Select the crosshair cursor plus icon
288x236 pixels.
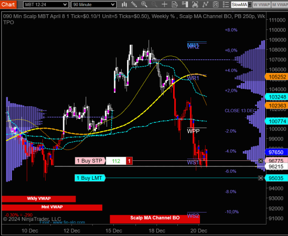165,5
